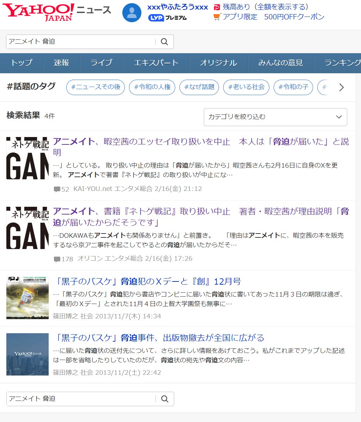Open the Yahoo News placeholder thumbnail
Image resolution: width=361 pixels, height=422 pixels.
27,354
